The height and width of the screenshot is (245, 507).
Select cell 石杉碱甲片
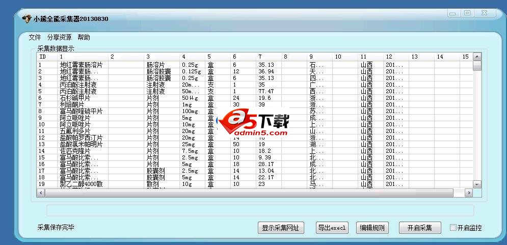tap(75, 98)
